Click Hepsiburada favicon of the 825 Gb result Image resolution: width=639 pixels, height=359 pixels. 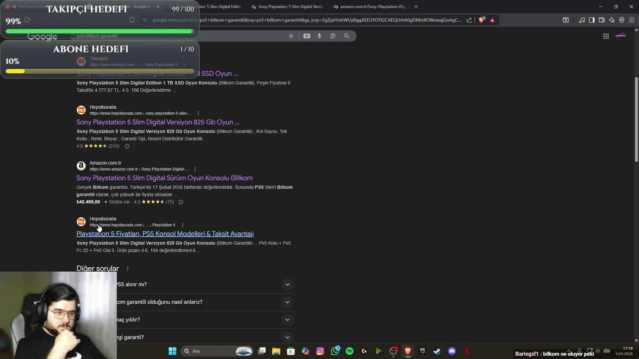(x=81, y=110)
